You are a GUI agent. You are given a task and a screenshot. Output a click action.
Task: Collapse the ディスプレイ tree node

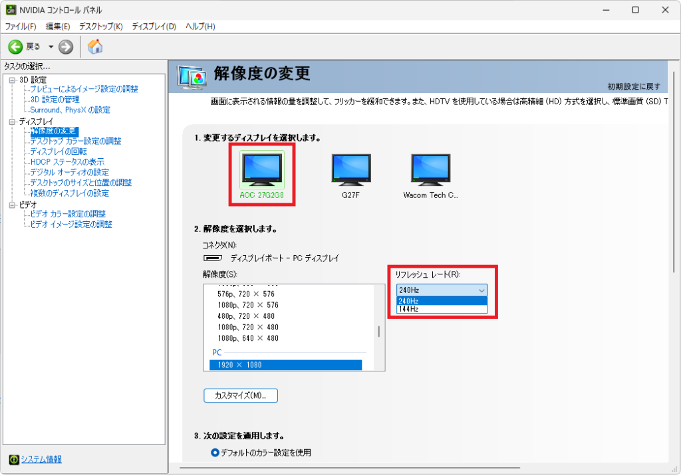tap(12, 122)
